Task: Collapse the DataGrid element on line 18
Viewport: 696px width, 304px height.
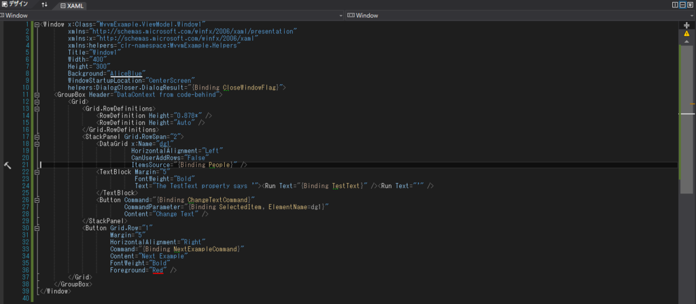Action: (x=37, y=144)
